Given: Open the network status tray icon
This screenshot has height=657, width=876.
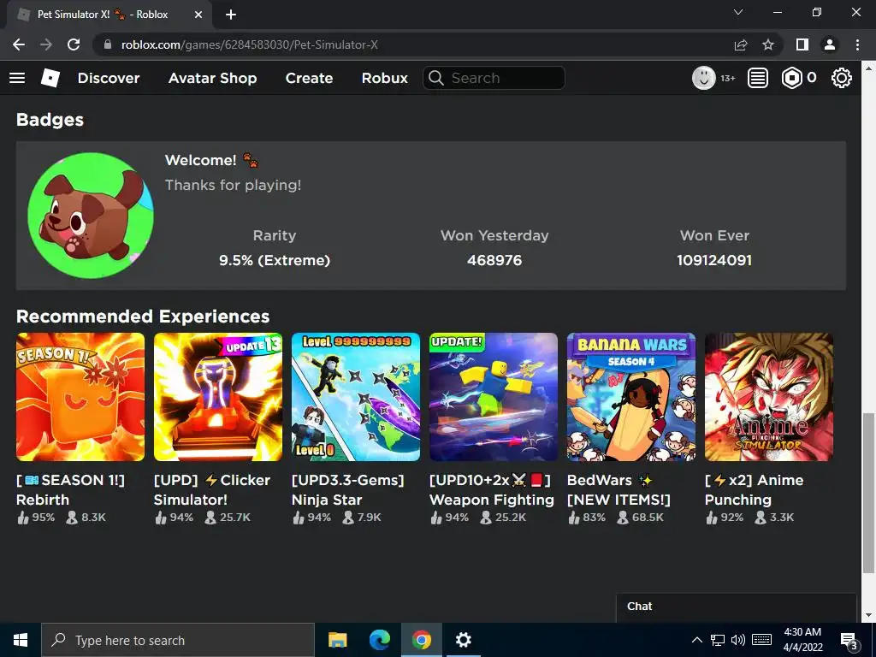Looking at the screenshot, I should click(x=718, y=640).
